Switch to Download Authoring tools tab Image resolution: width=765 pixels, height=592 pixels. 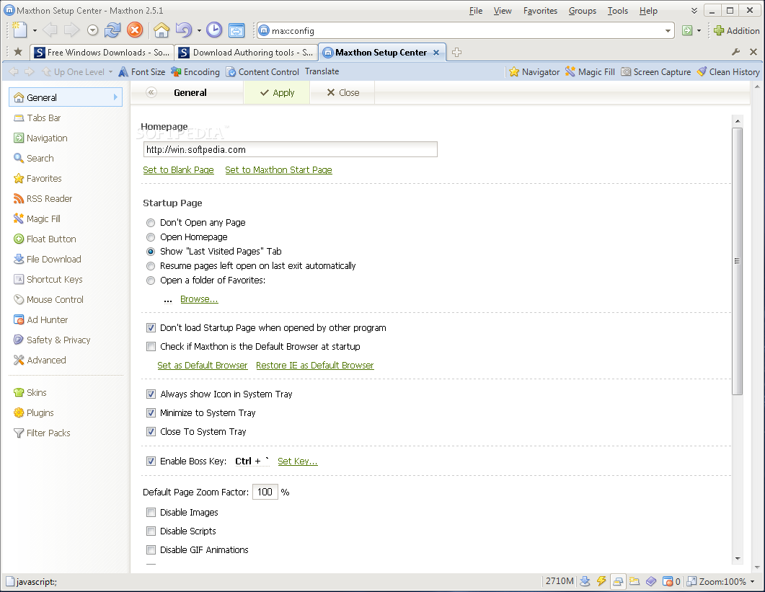click(x=246, y=52)
